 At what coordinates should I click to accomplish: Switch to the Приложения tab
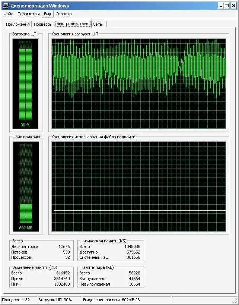point(17,24)
